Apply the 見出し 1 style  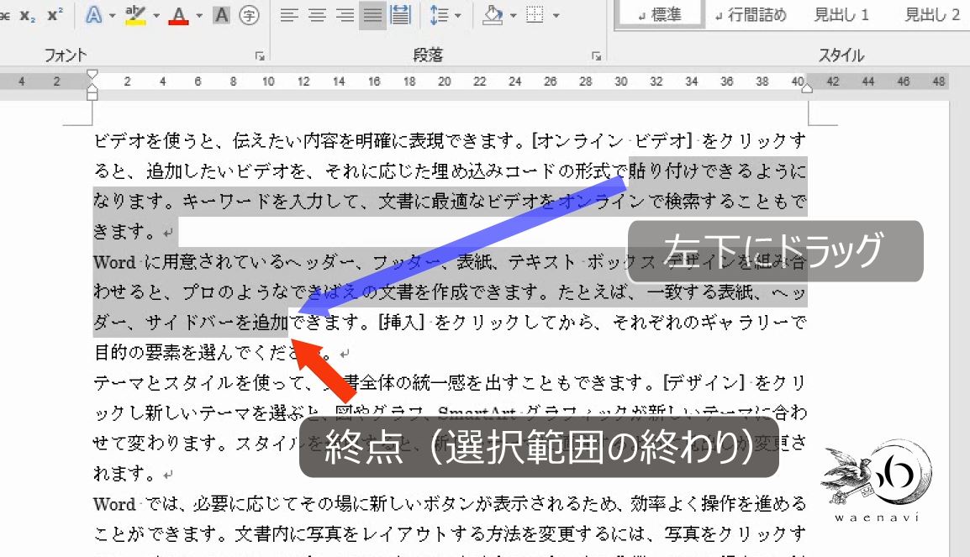click(841, 14)
